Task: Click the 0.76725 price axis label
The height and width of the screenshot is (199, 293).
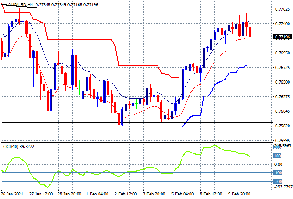Action: [283, 67]
